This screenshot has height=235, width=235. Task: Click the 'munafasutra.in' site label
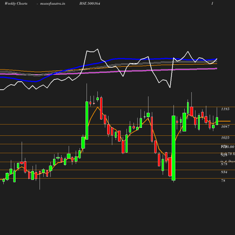[x=53, y=3]
